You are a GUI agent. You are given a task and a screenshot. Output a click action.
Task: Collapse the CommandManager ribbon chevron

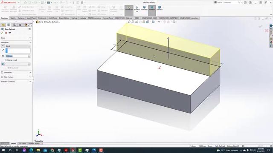pyautogui.click(x=271, y=15)
